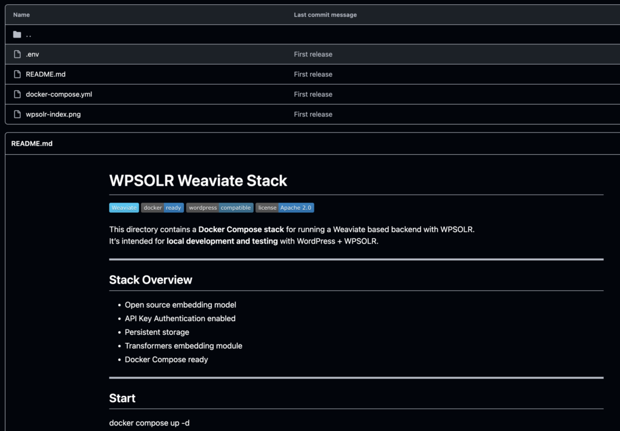Click the file icon beside README.md row
Screen dimensions: 620x431
coord(17,74)
